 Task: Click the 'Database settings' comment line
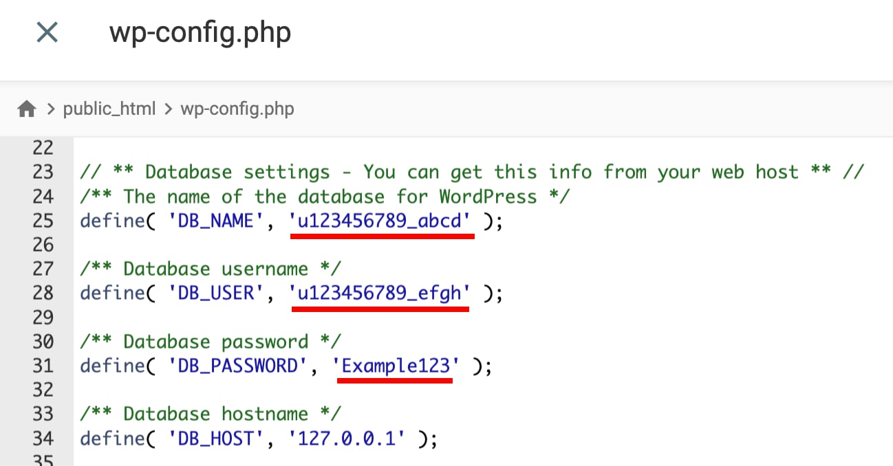[x=471, y=171]
